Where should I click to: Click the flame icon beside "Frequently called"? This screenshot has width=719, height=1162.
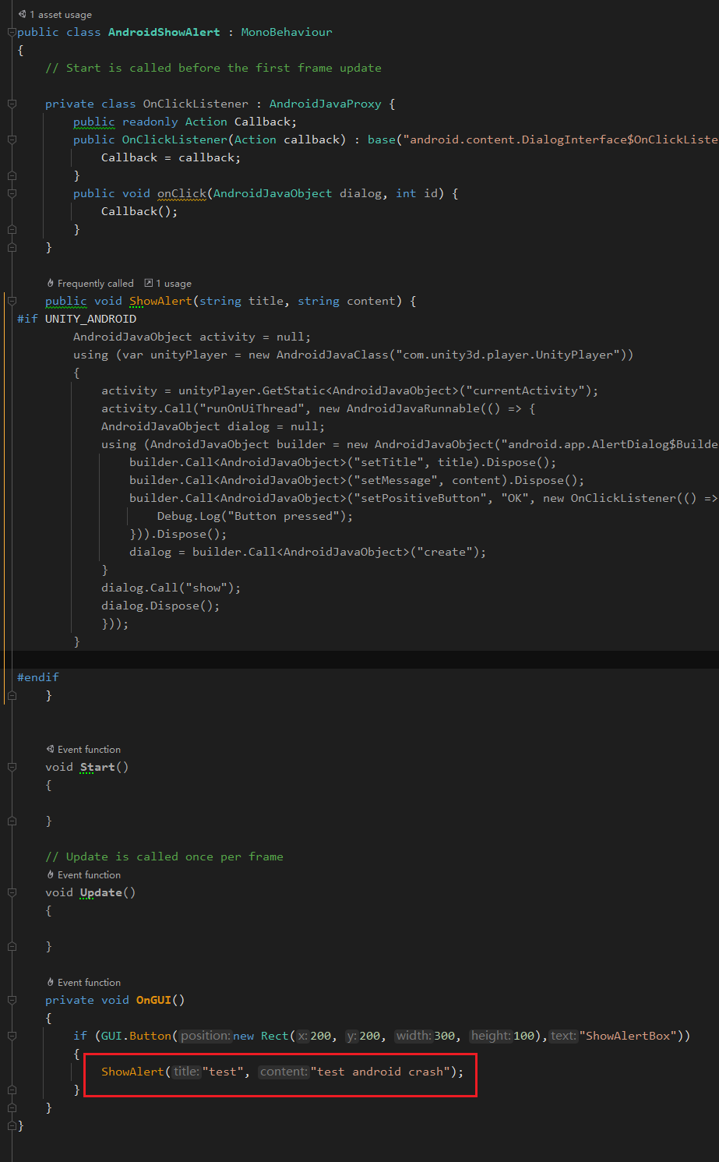tap(50, 283)
